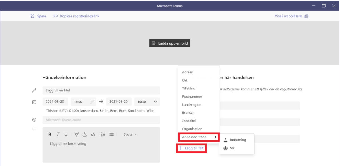340x166 pixels.
Task: Click the image icon in Ladda upp en bild
Action: click(x=154, y=43)
